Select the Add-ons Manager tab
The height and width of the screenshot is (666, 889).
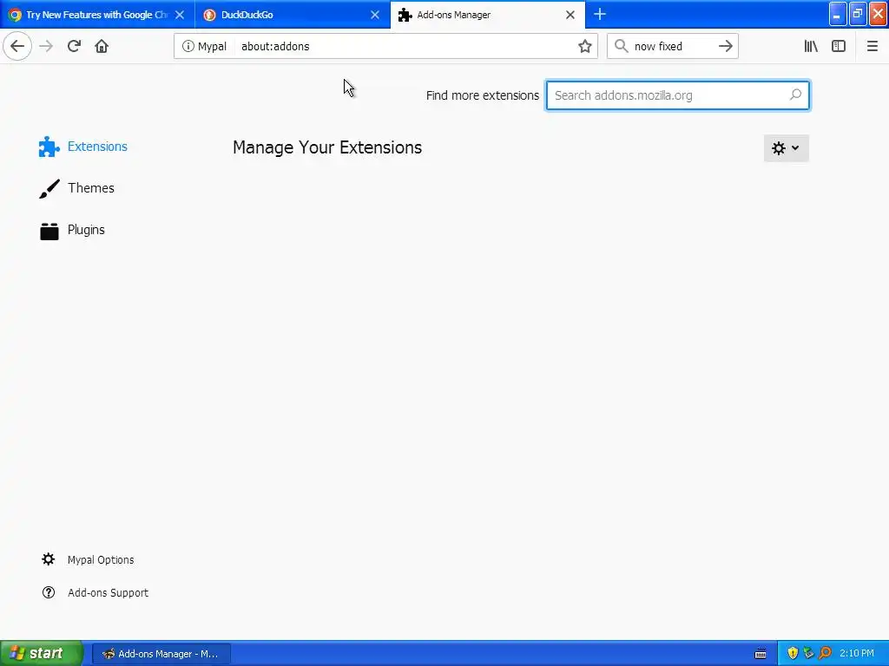[x=488, y=15]
